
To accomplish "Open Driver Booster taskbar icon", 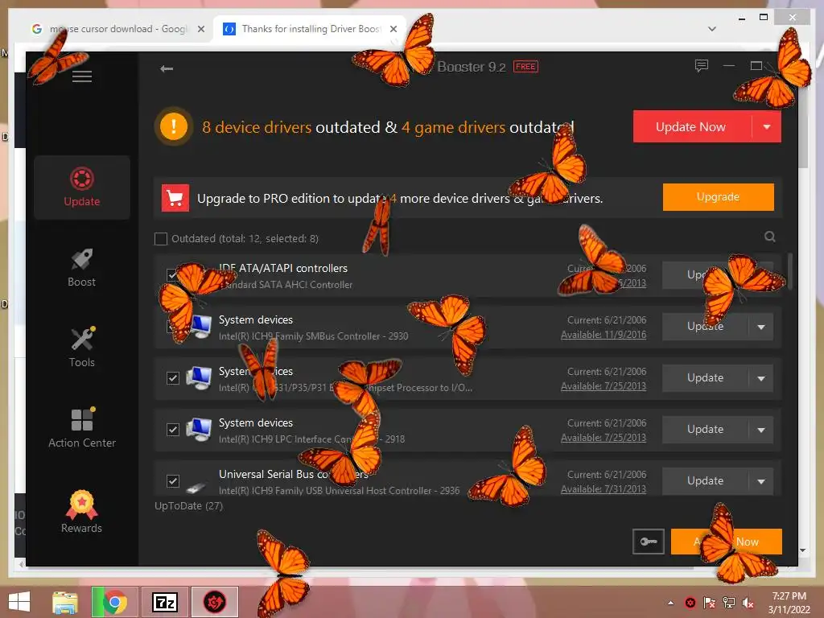I will 215,602.
